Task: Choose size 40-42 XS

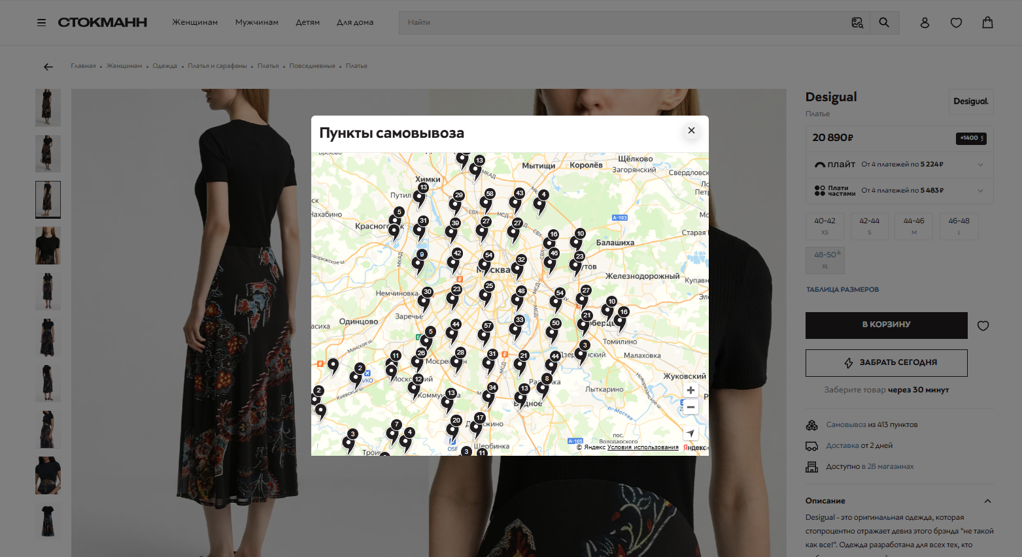Action: [x=825, y=227]
